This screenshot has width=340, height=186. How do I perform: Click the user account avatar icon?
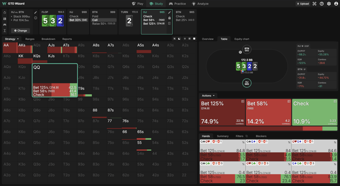click(x=336, y=4)
